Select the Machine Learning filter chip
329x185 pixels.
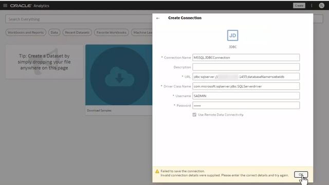tap(142, 32)
